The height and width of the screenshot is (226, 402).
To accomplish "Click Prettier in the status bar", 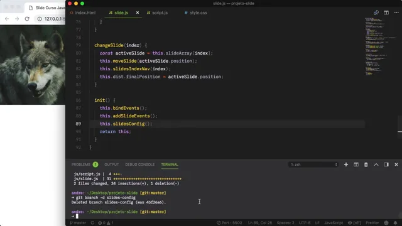I will click(x=372, y=223).
